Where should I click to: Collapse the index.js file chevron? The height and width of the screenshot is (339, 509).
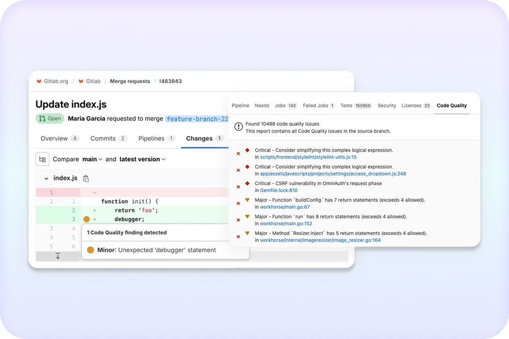coord(46,178)
